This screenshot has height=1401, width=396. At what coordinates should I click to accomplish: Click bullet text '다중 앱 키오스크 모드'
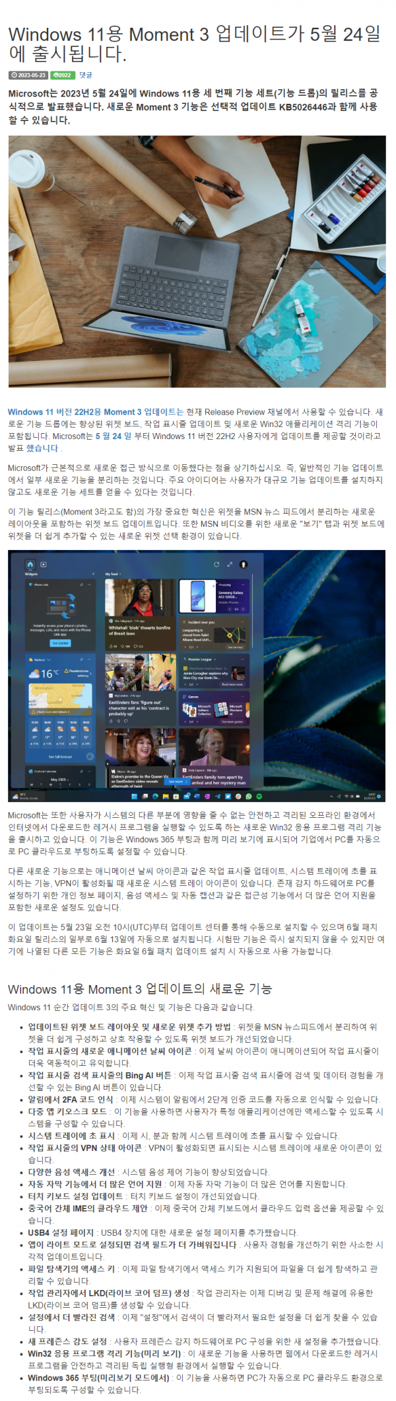pyautogui.click(x=67, y=1111)
